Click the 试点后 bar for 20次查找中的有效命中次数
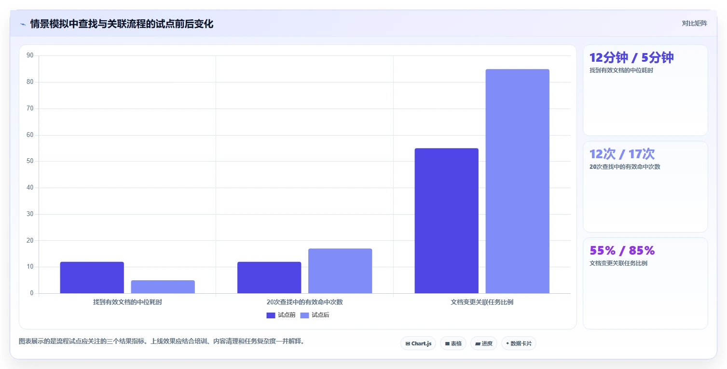Screen dimensions: 727x369 [x=340, y=271]
